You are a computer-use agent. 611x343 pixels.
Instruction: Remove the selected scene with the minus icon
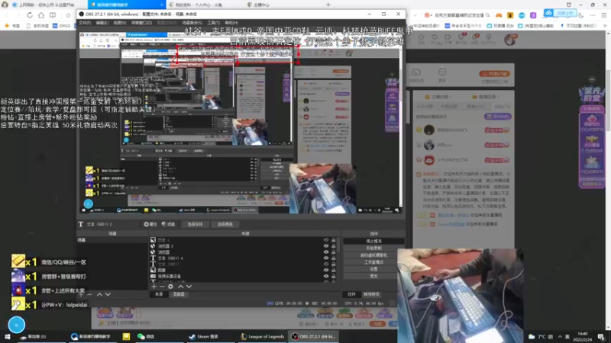pos(89,294)
